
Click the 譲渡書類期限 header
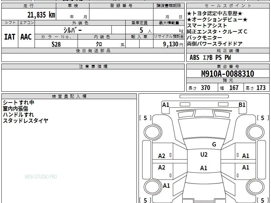[x=169, y=6]
